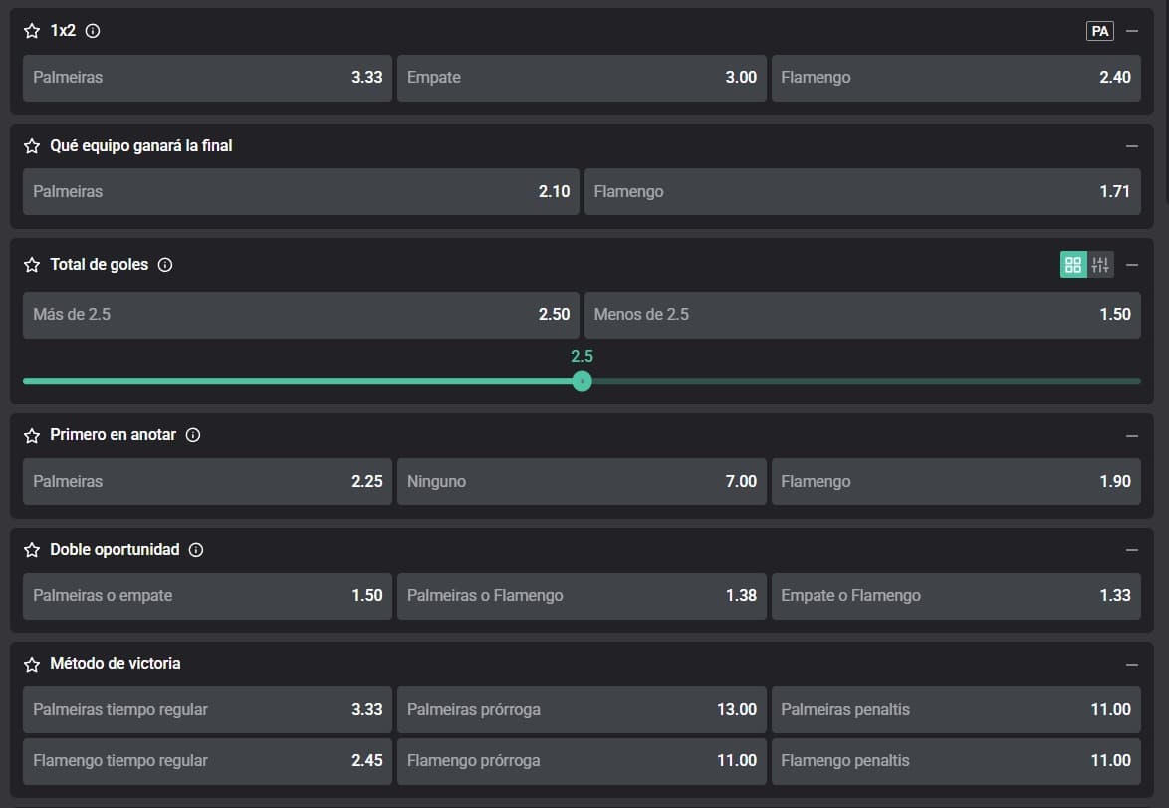The width and height of the screenshot is (1169, 808).
Task: Switch Total de goles to grid view
Action: coord(1073,265)
